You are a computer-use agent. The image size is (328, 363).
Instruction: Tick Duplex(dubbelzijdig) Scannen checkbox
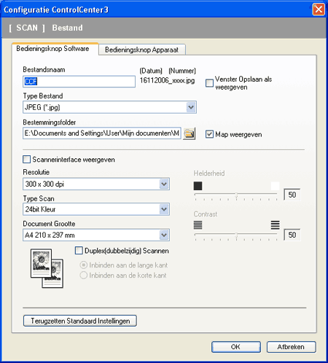tap(79, 251)
